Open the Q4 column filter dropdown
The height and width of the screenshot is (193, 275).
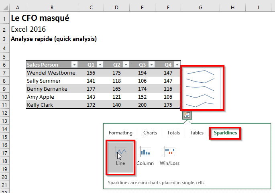[x=177, y=65]
